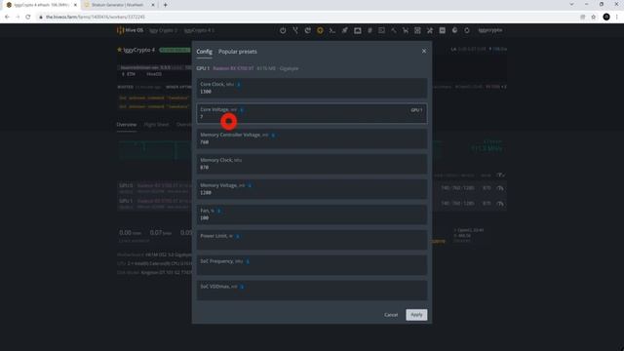Click the GPU 1 badge in Core Voltage
The width and height of the screenshot is (624, 351).
(416, 110)
